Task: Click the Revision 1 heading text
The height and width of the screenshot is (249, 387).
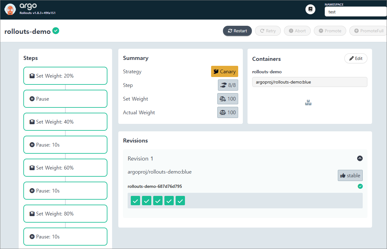Action: [x=140, y=159]
